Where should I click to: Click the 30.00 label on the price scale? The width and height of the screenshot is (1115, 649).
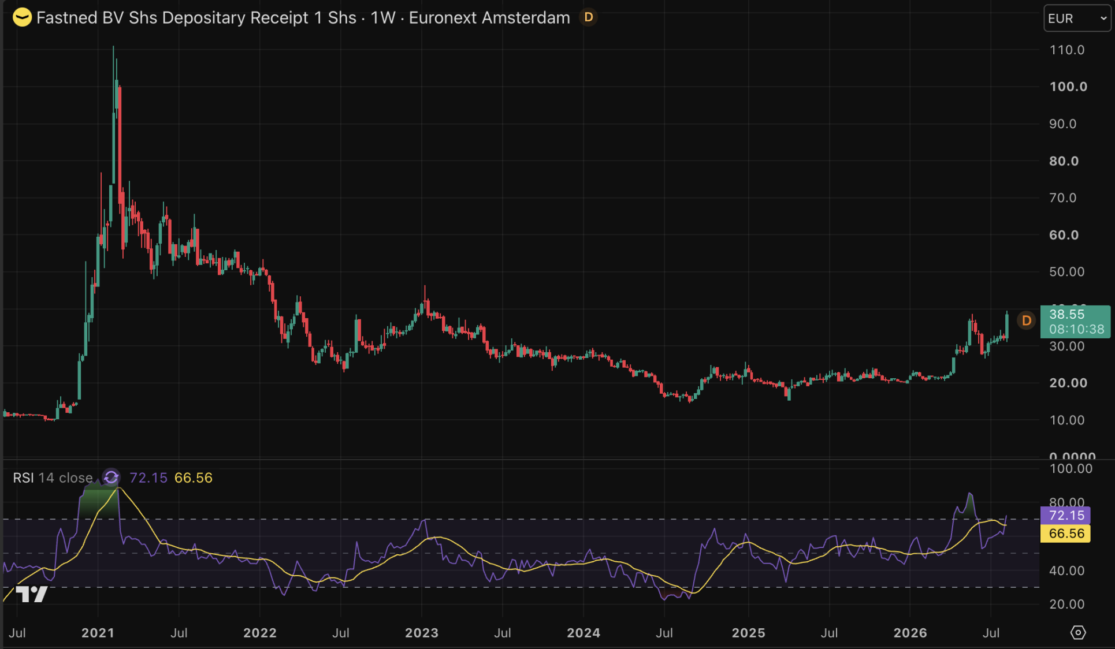click(1067, 346)
